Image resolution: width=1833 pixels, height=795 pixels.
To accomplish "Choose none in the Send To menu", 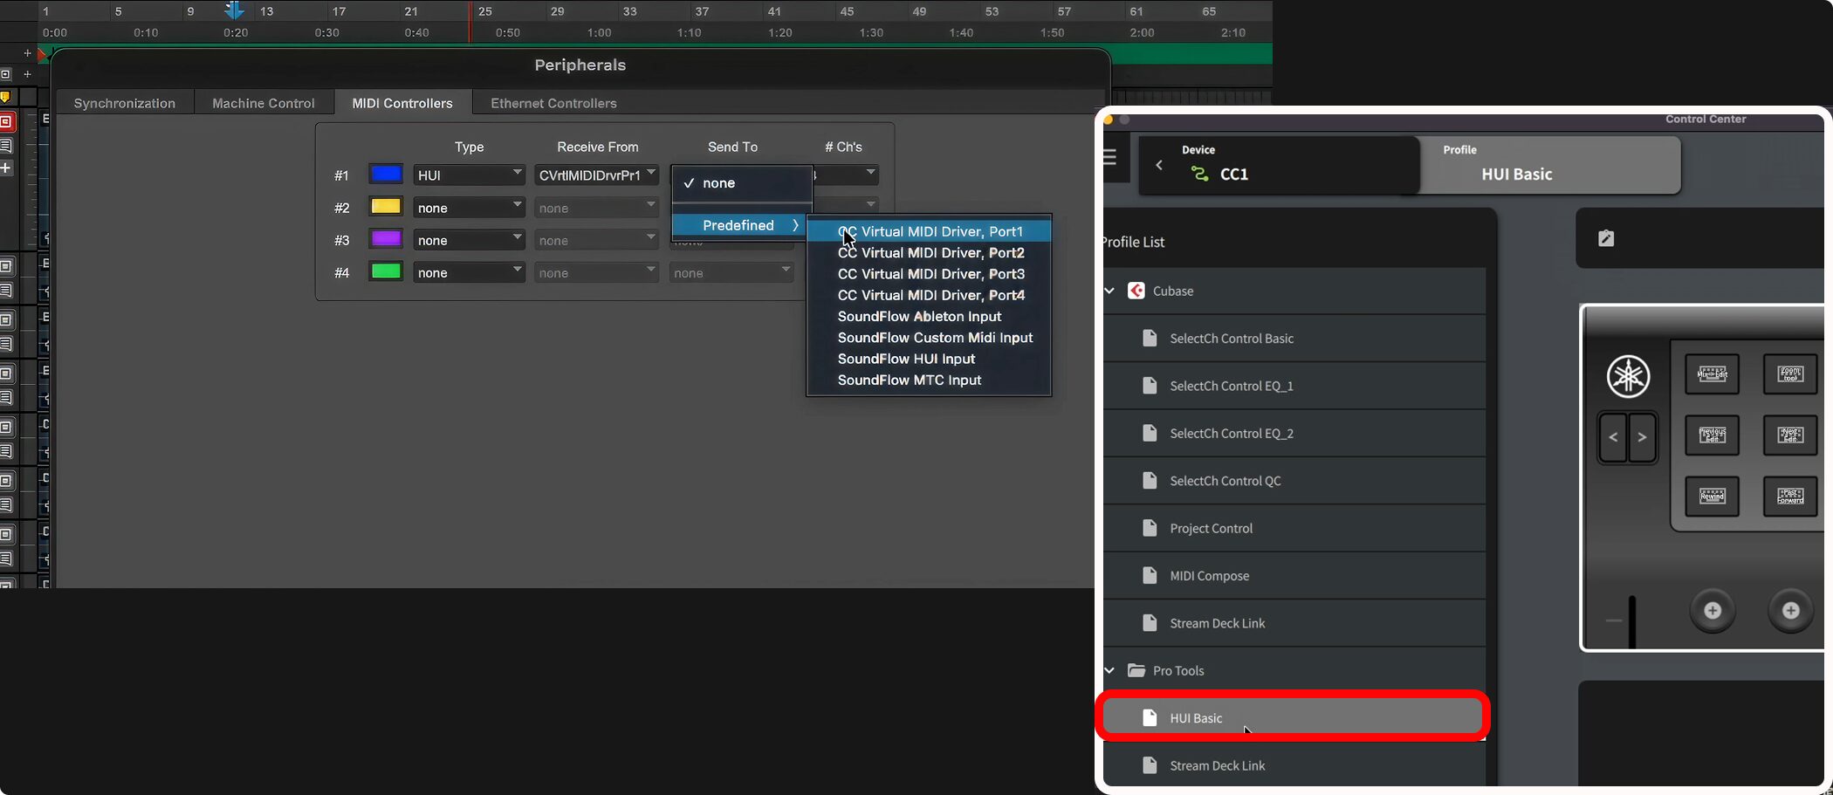I will (742, 183).
